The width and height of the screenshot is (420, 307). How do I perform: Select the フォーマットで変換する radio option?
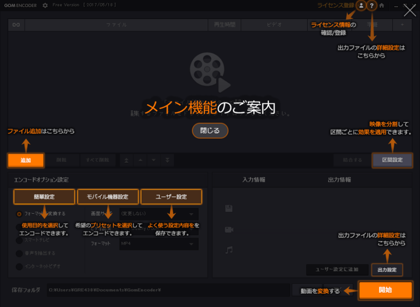click(19, 214)
